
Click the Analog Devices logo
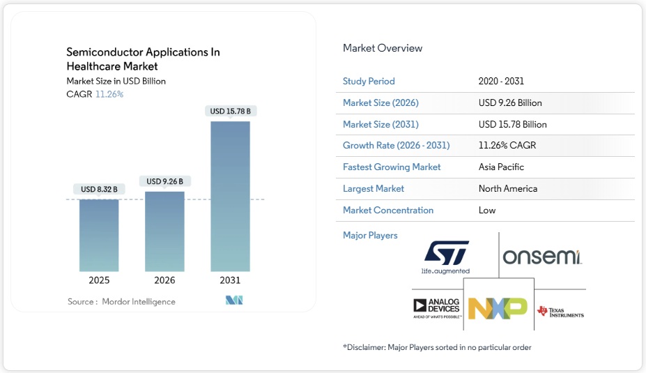[436, 307]
